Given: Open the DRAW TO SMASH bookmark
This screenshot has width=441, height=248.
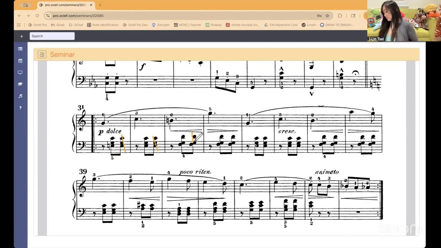Looking at the screenshot, I should [337, 25].
